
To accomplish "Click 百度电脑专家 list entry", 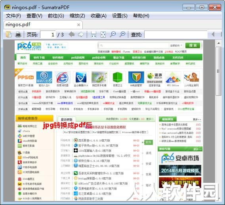I will click(97, 188).
